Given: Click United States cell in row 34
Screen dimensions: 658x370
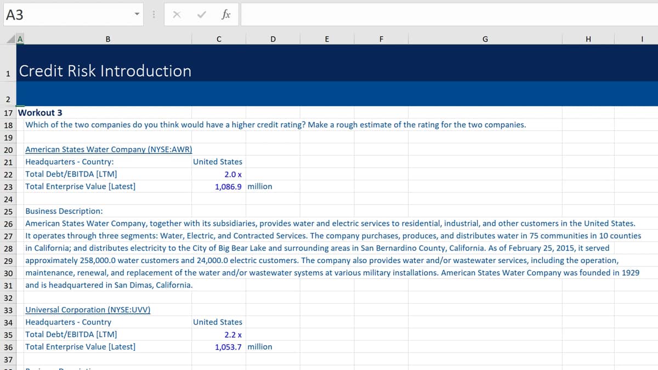Looking at the screenshot, I should click(x=218, y=322).
